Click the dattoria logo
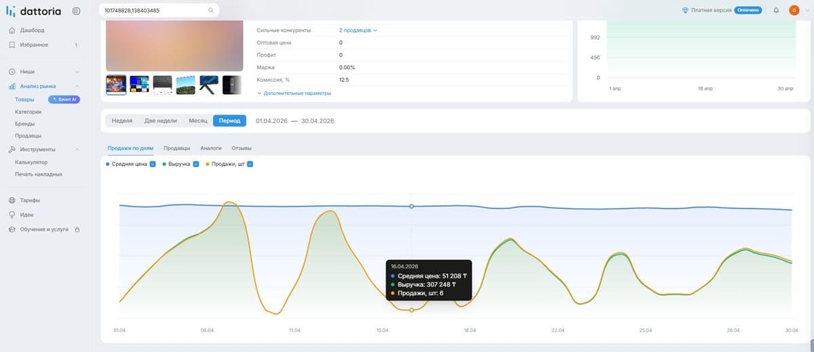 35,11
